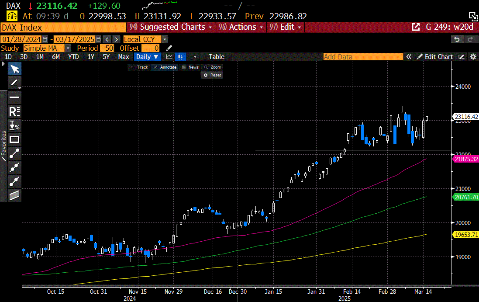The height and width of the screenshot is (302, 479).
Task: Click the window resize icon at top right
Action: coord(473,17)
